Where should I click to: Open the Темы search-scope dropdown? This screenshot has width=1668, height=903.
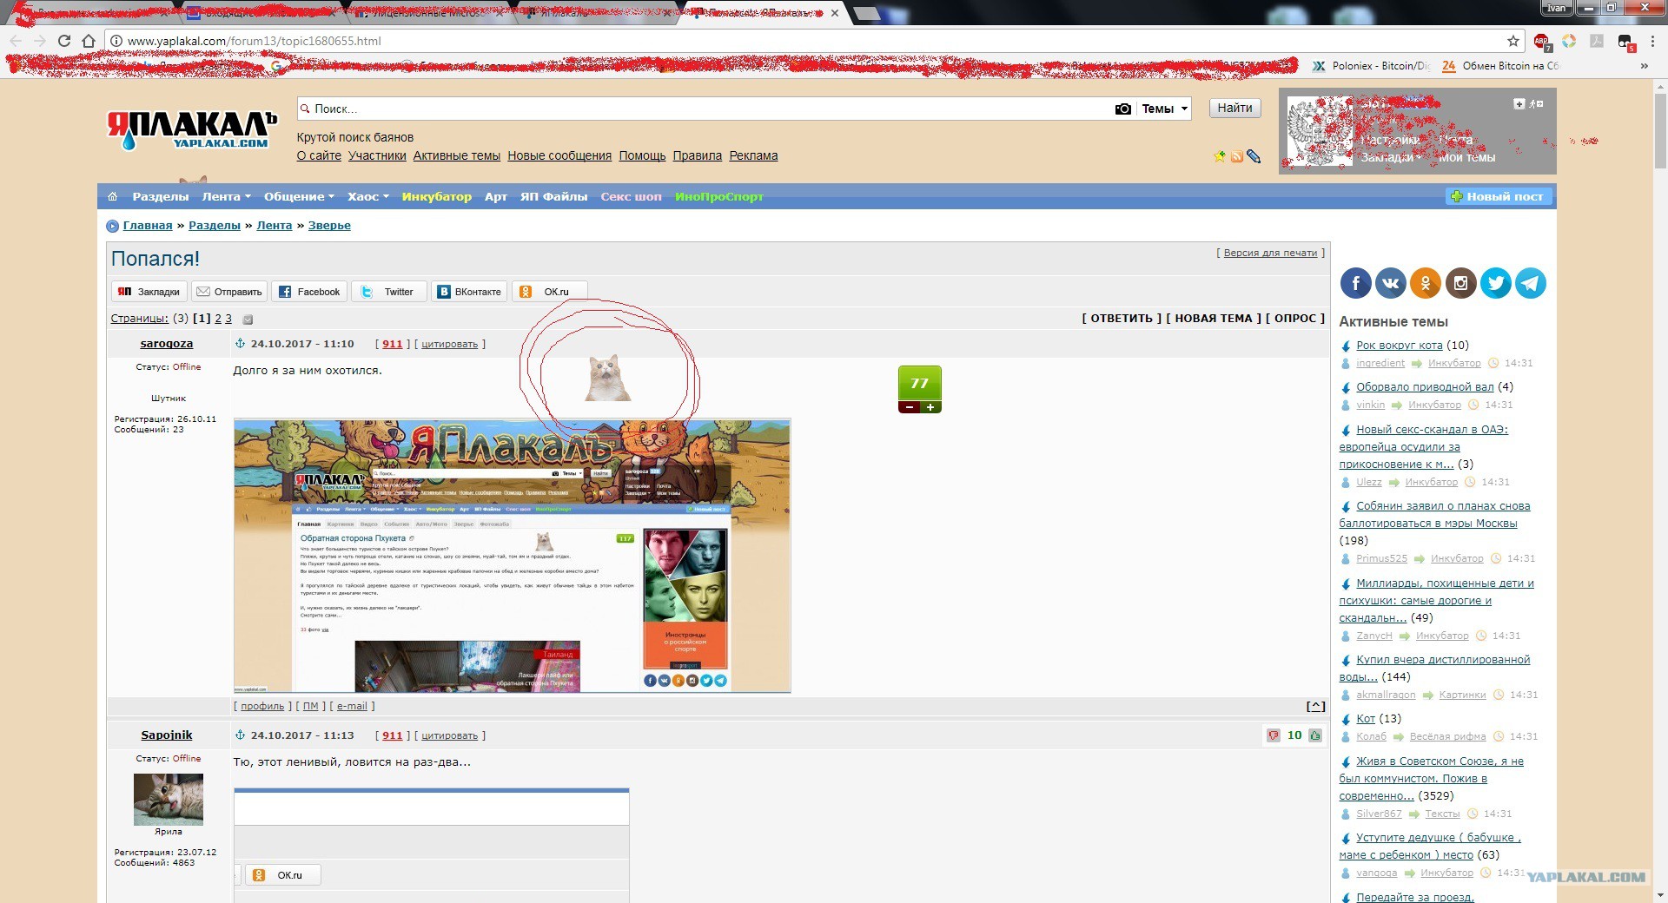(x=1164, y=109)
